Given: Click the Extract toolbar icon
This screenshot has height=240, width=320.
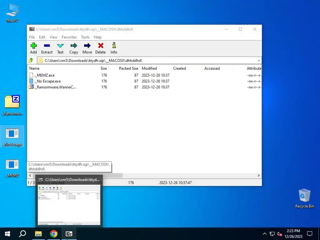Looking at the screenshot, I should coord(47,46).
